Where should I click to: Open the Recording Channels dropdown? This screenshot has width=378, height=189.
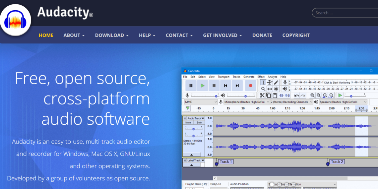tap(292, 102)
